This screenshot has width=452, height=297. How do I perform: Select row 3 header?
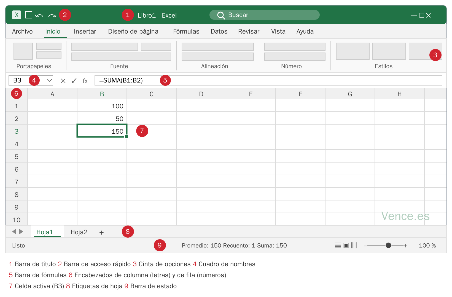[x=17, y=131]
